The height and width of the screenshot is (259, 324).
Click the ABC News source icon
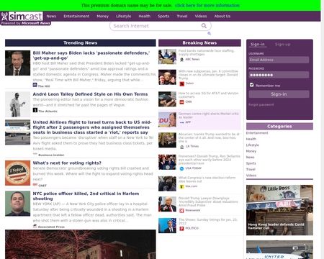tap(181, 59)
